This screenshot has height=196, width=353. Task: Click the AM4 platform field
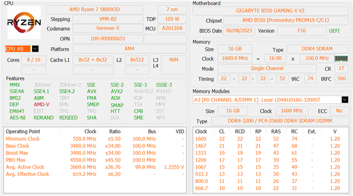tap(130, 49)
